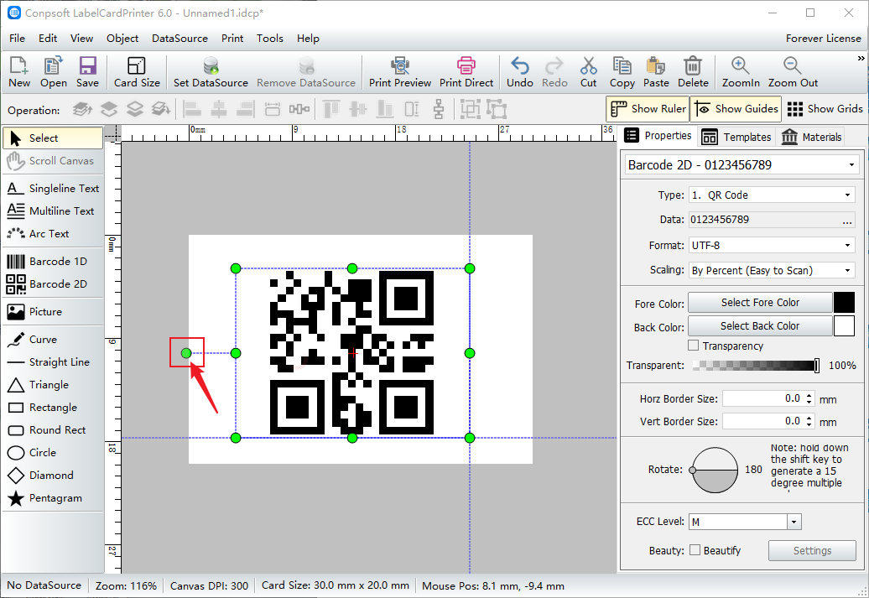The width and height of the screenshot is (869, 598).
Task: Click Set DataSource in the toolbar
Action: tap(211, 72)
